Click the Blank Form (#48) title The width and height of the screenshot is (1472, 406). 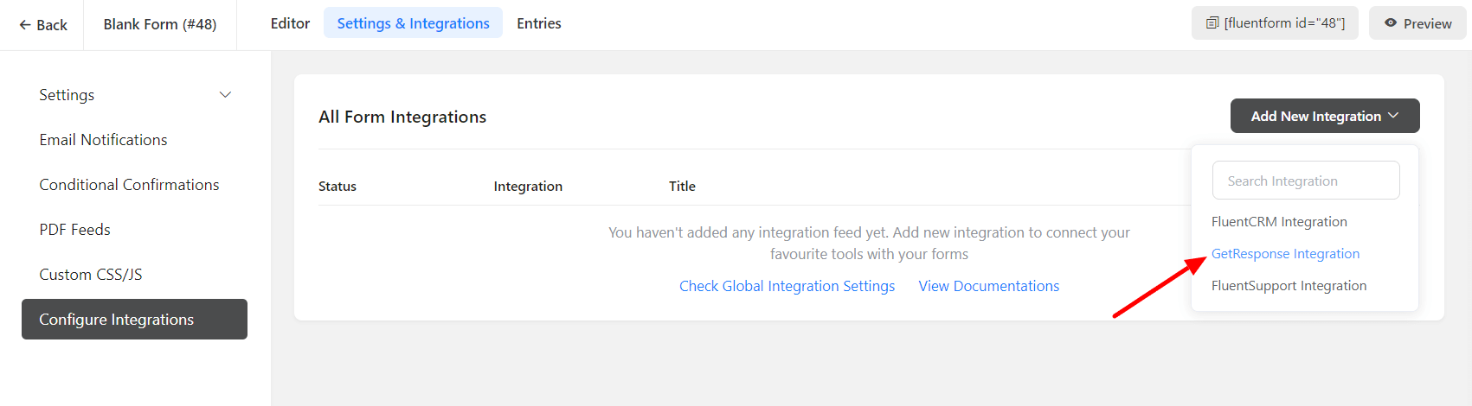pos(160,24)
